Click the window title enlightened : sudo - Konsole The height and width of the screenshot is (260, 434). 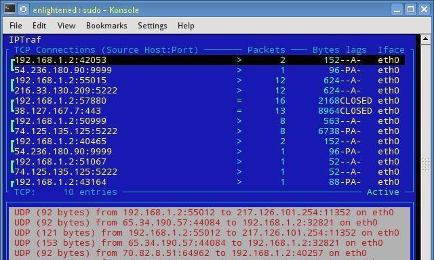click(x=85, y=10)
